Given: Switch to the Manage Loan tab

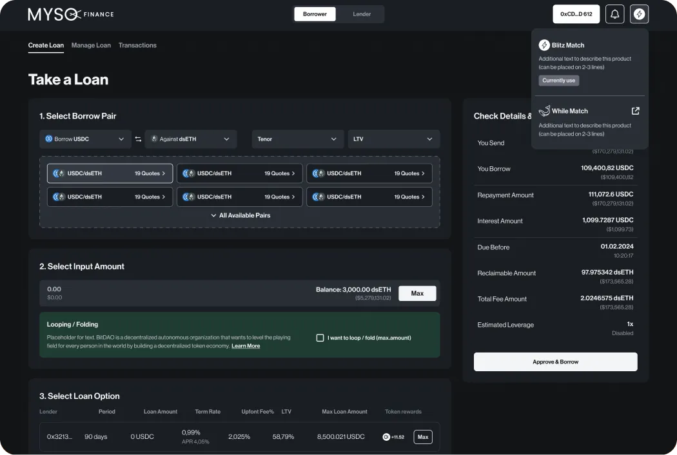Looking at the screenshot, I should [90, 45].
